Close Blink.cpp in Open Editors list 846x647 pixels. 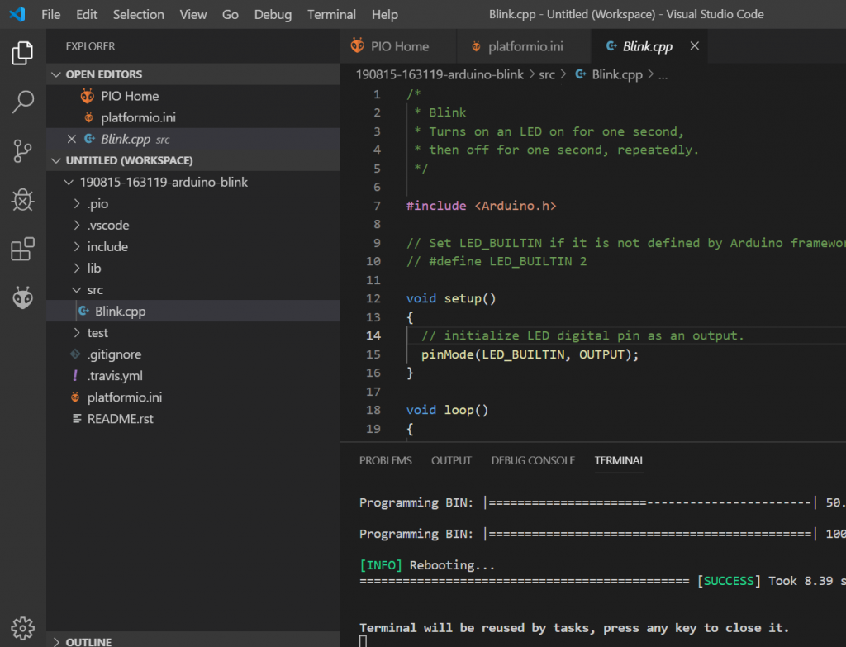tap(71, 139)
